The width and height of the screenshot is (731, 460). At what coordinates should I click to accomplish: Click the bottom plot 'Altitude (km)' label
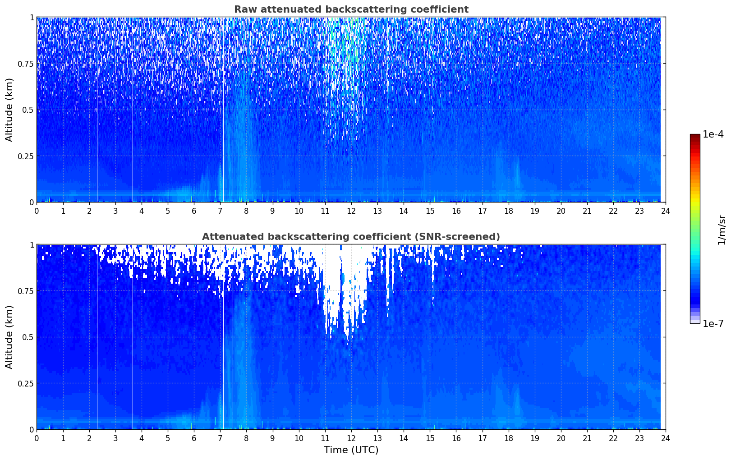click(9, 337)
